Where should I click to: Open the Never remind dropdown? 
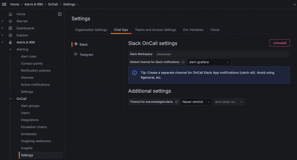pos(196,102)
